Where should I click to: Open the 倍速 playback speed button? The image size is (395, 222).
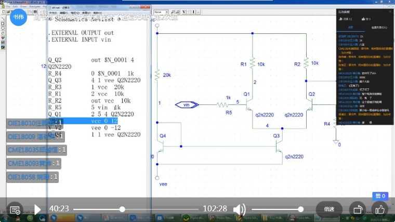tap(329, 209)
